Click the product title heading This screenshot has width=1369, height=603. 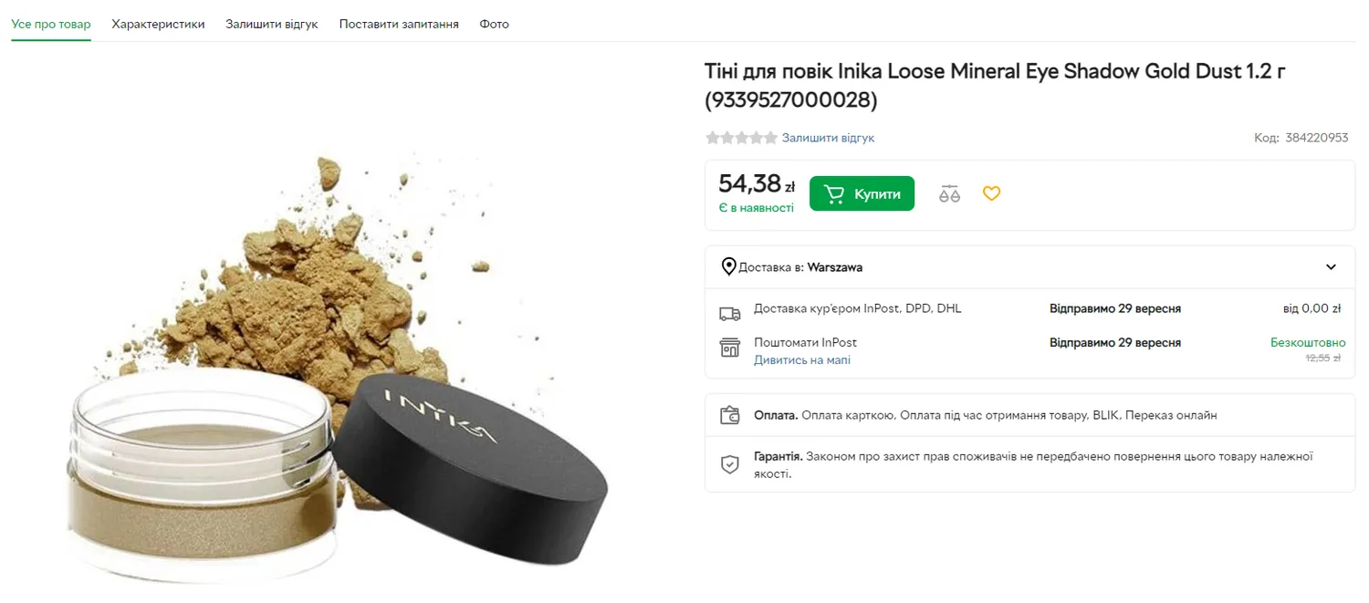995,85
